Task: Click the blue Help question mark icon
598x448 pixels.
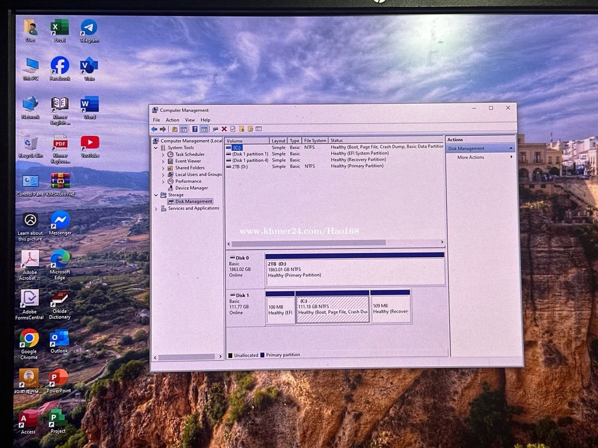Action: click(x=195, y=129)
